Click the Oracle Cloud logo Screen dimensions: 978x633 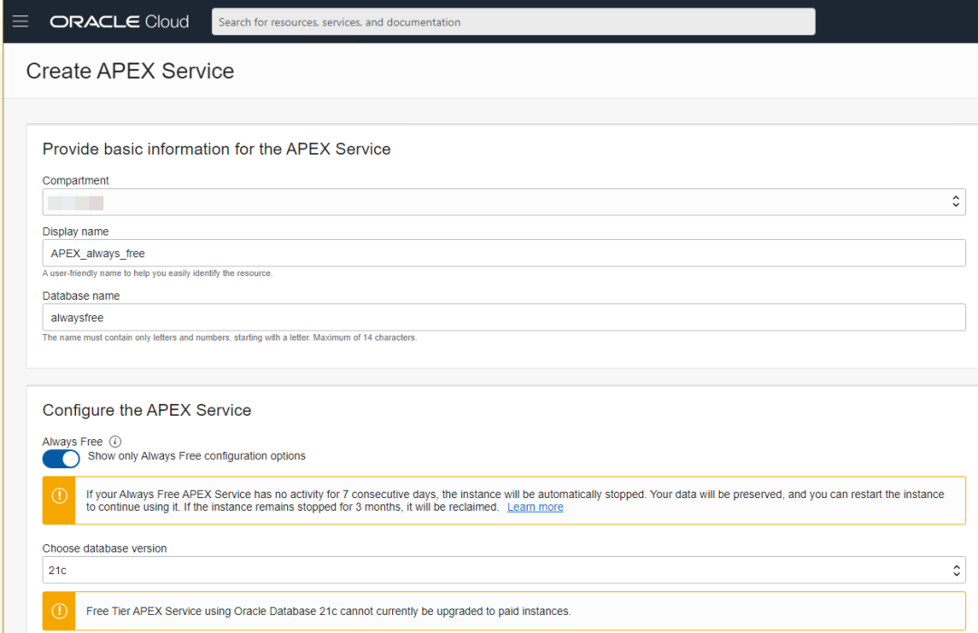pyautogui.click(x=120, y=22)
